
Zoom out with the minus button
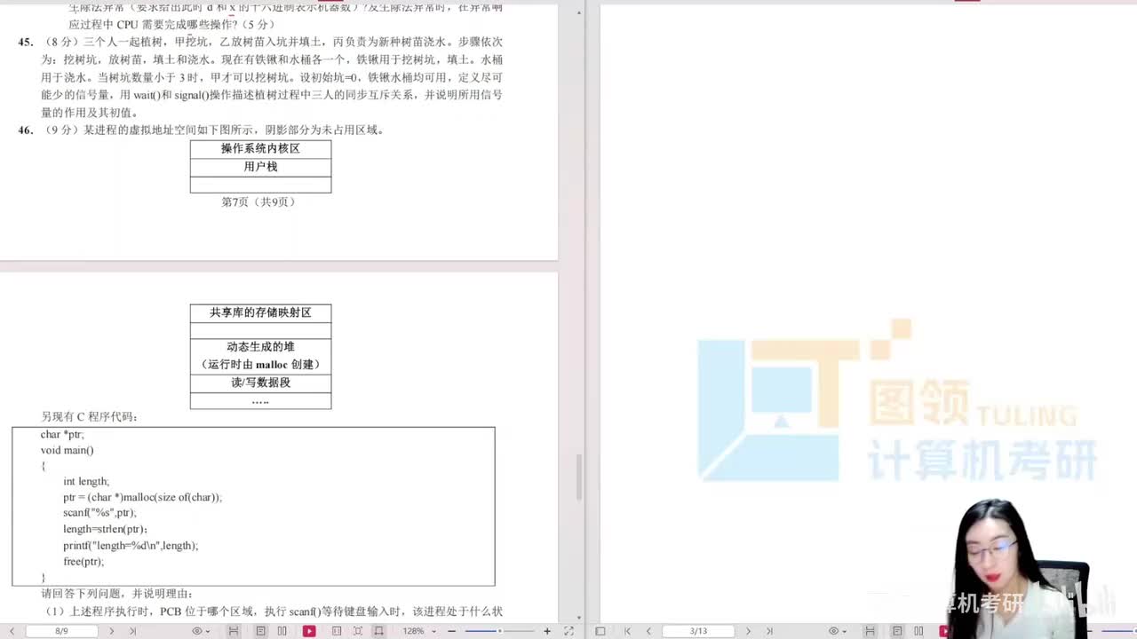pos(451,631)
